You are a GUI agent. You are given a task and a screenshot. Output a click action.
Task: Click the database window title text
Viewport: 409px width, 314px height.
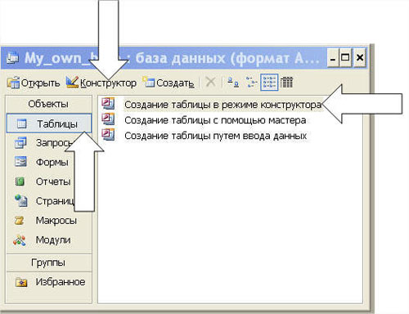172,58
